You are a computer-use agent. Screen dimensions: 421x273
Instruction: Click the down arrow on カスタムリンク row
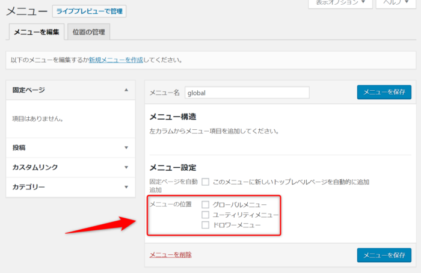click(x=126, y=167)
